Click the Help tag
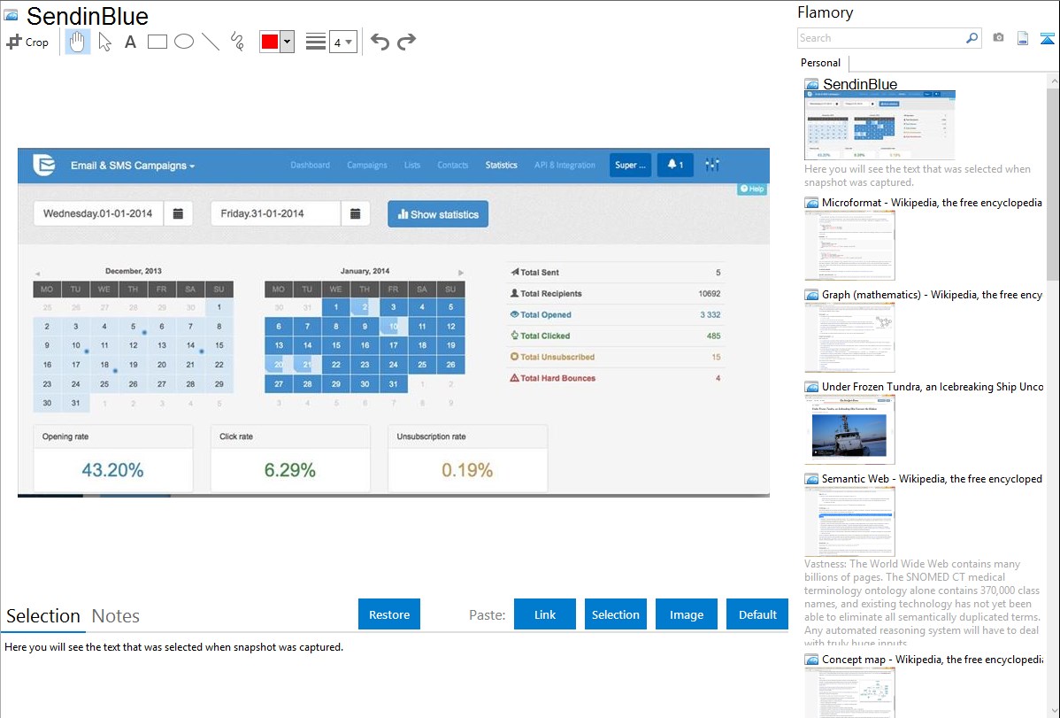This screenshot has width=1060, height=718. tap(752, 189)
